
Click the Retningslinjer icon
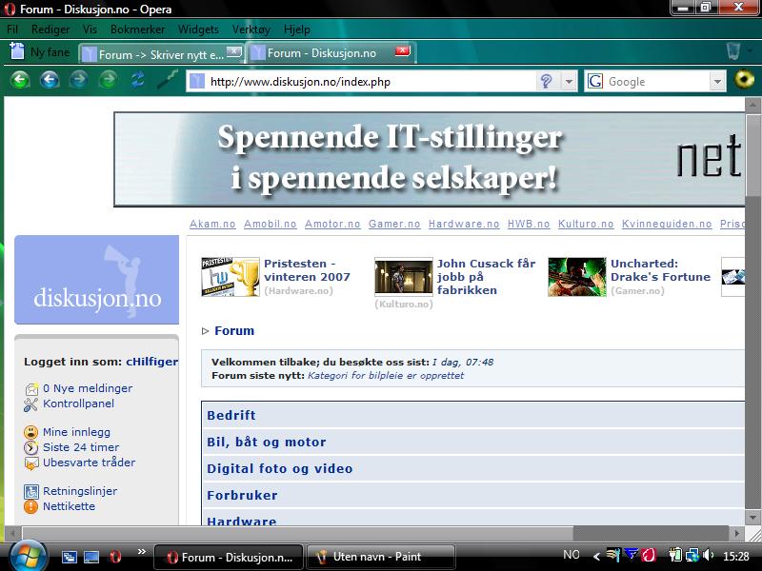[31, 491]
